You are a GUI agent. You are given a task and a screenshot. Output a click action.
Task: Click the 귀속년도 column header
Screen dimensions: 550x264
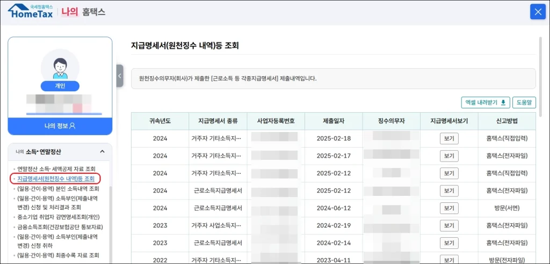click(160, 121)
